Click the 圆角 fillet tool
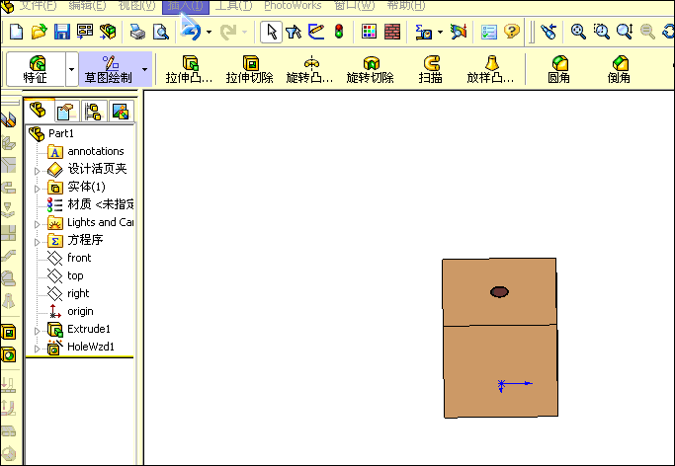This screenshot has height=466, width=675. 558,69
